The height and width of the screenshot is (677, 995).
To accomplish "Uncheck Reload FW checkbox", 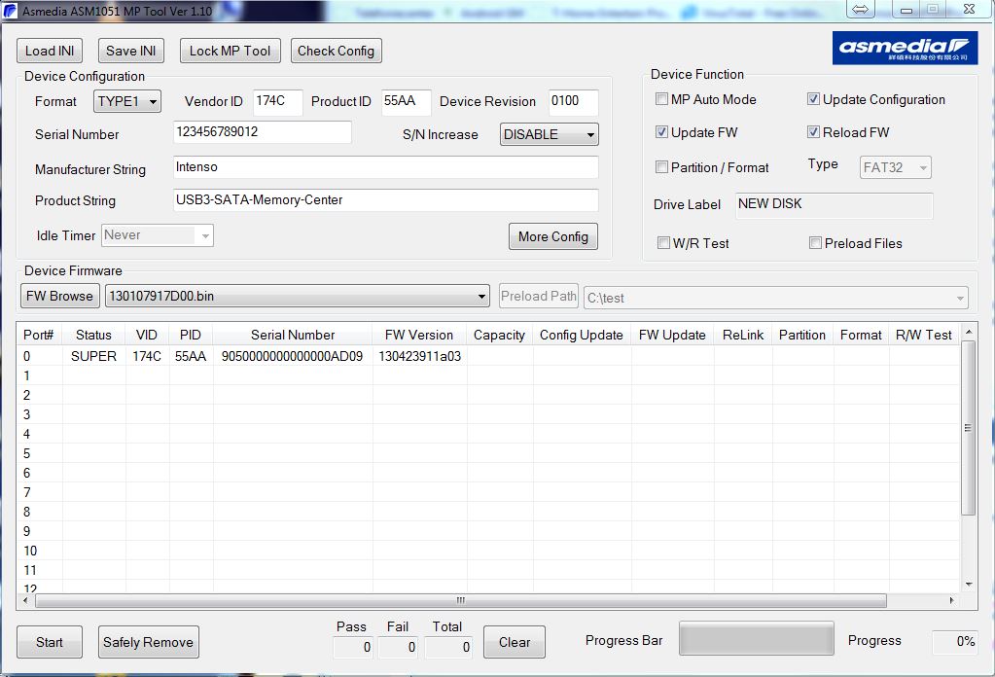I will [x=813, y=132].
